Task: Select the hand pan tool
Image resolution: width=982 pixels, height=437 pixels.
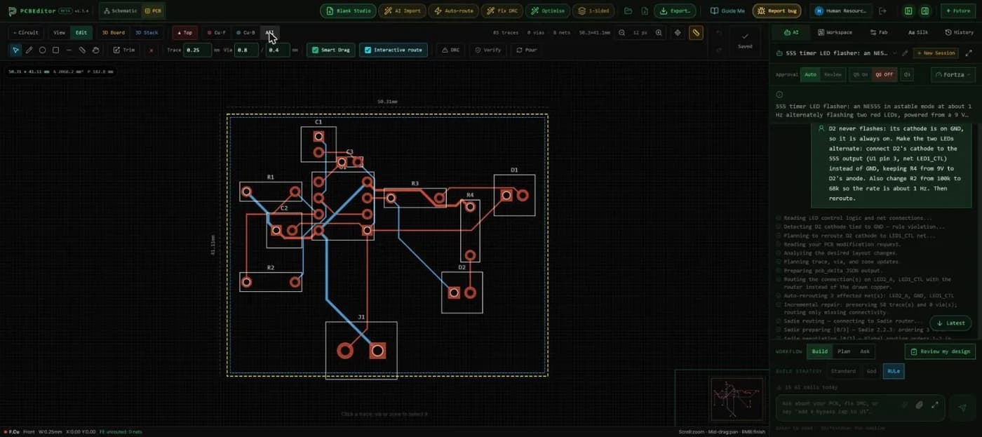Action: 95,50
